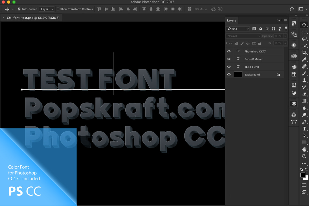Select the Eyedropper tool
The height and width of the screenshot is (206, 309).
304,59
